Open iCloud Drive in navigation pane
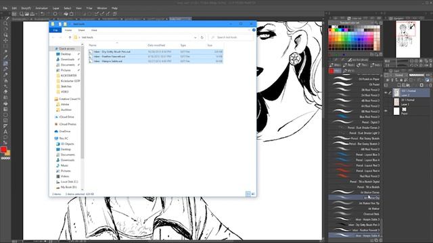The width and height of the screenshot is (433, 243). [x=66, y=117]
